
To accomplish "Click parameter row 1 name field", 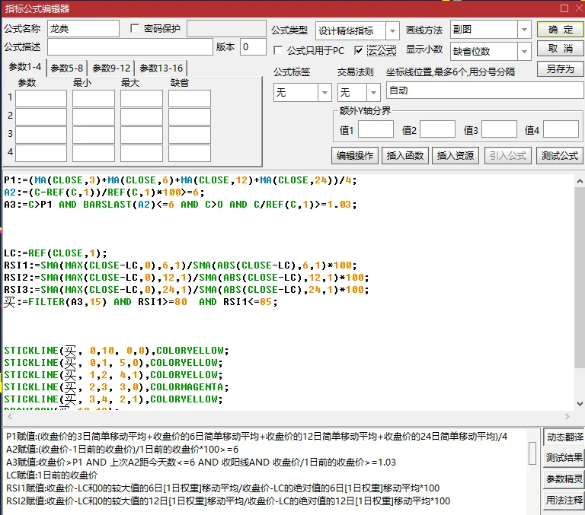I will pos(41,98).
